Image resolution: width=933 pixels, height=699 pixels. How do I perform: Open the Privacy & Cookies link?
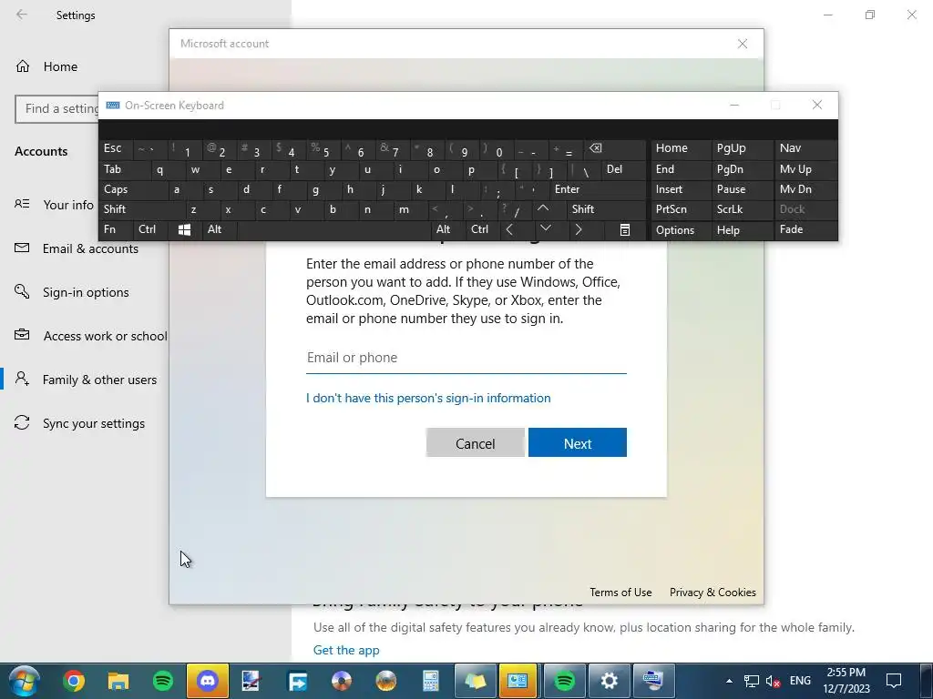point(713,592)
